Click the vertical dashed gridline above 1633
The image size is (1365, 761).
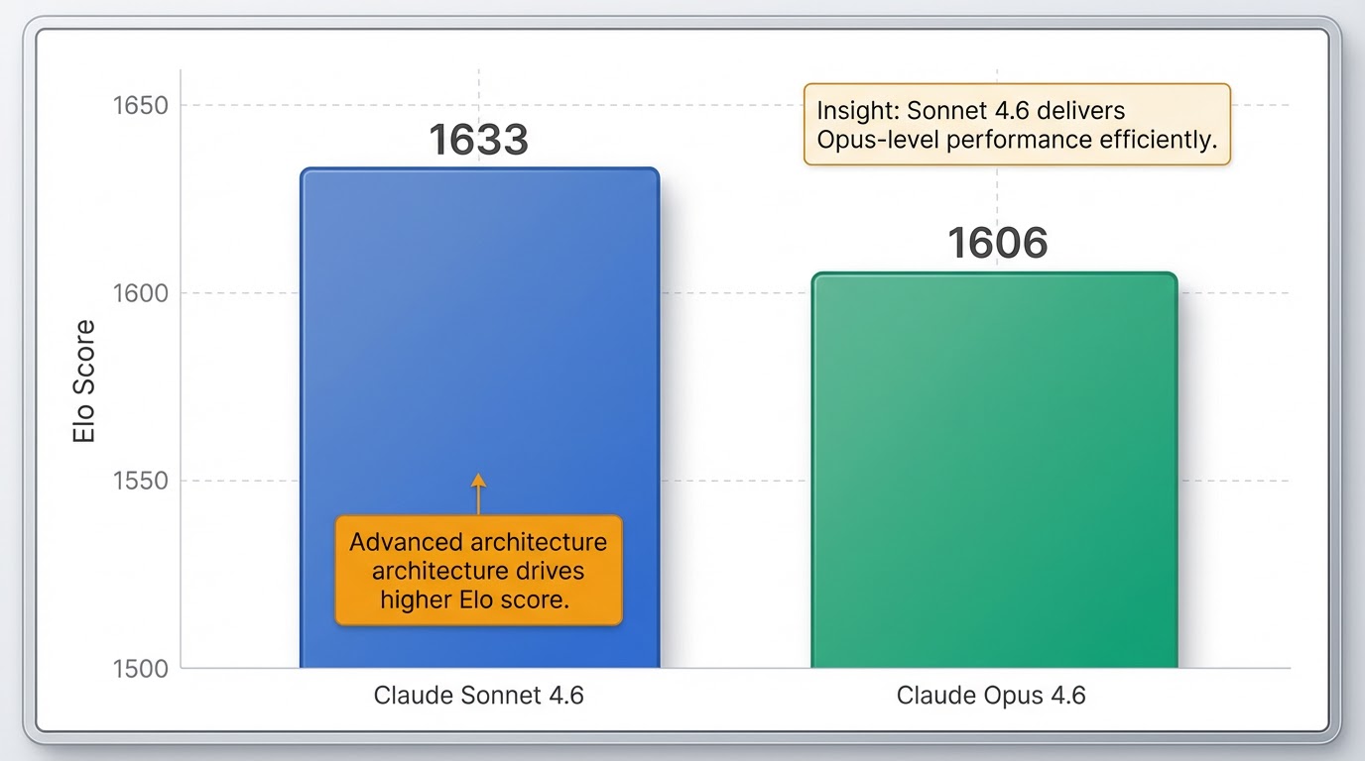pyautogui.click(x=478, y=91)
